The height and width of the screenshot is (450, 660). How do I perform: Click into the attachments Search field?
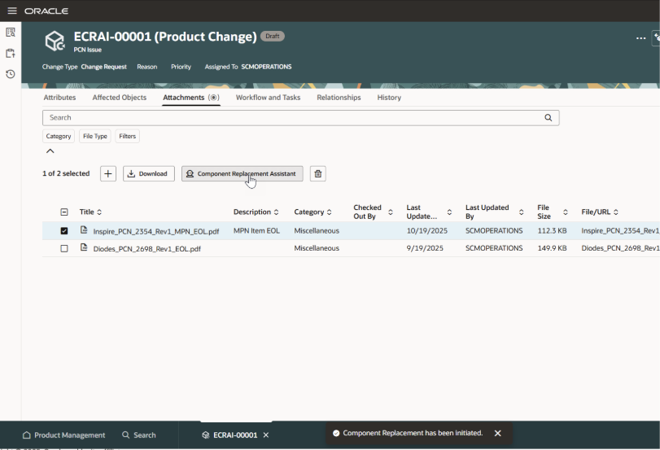293,117
